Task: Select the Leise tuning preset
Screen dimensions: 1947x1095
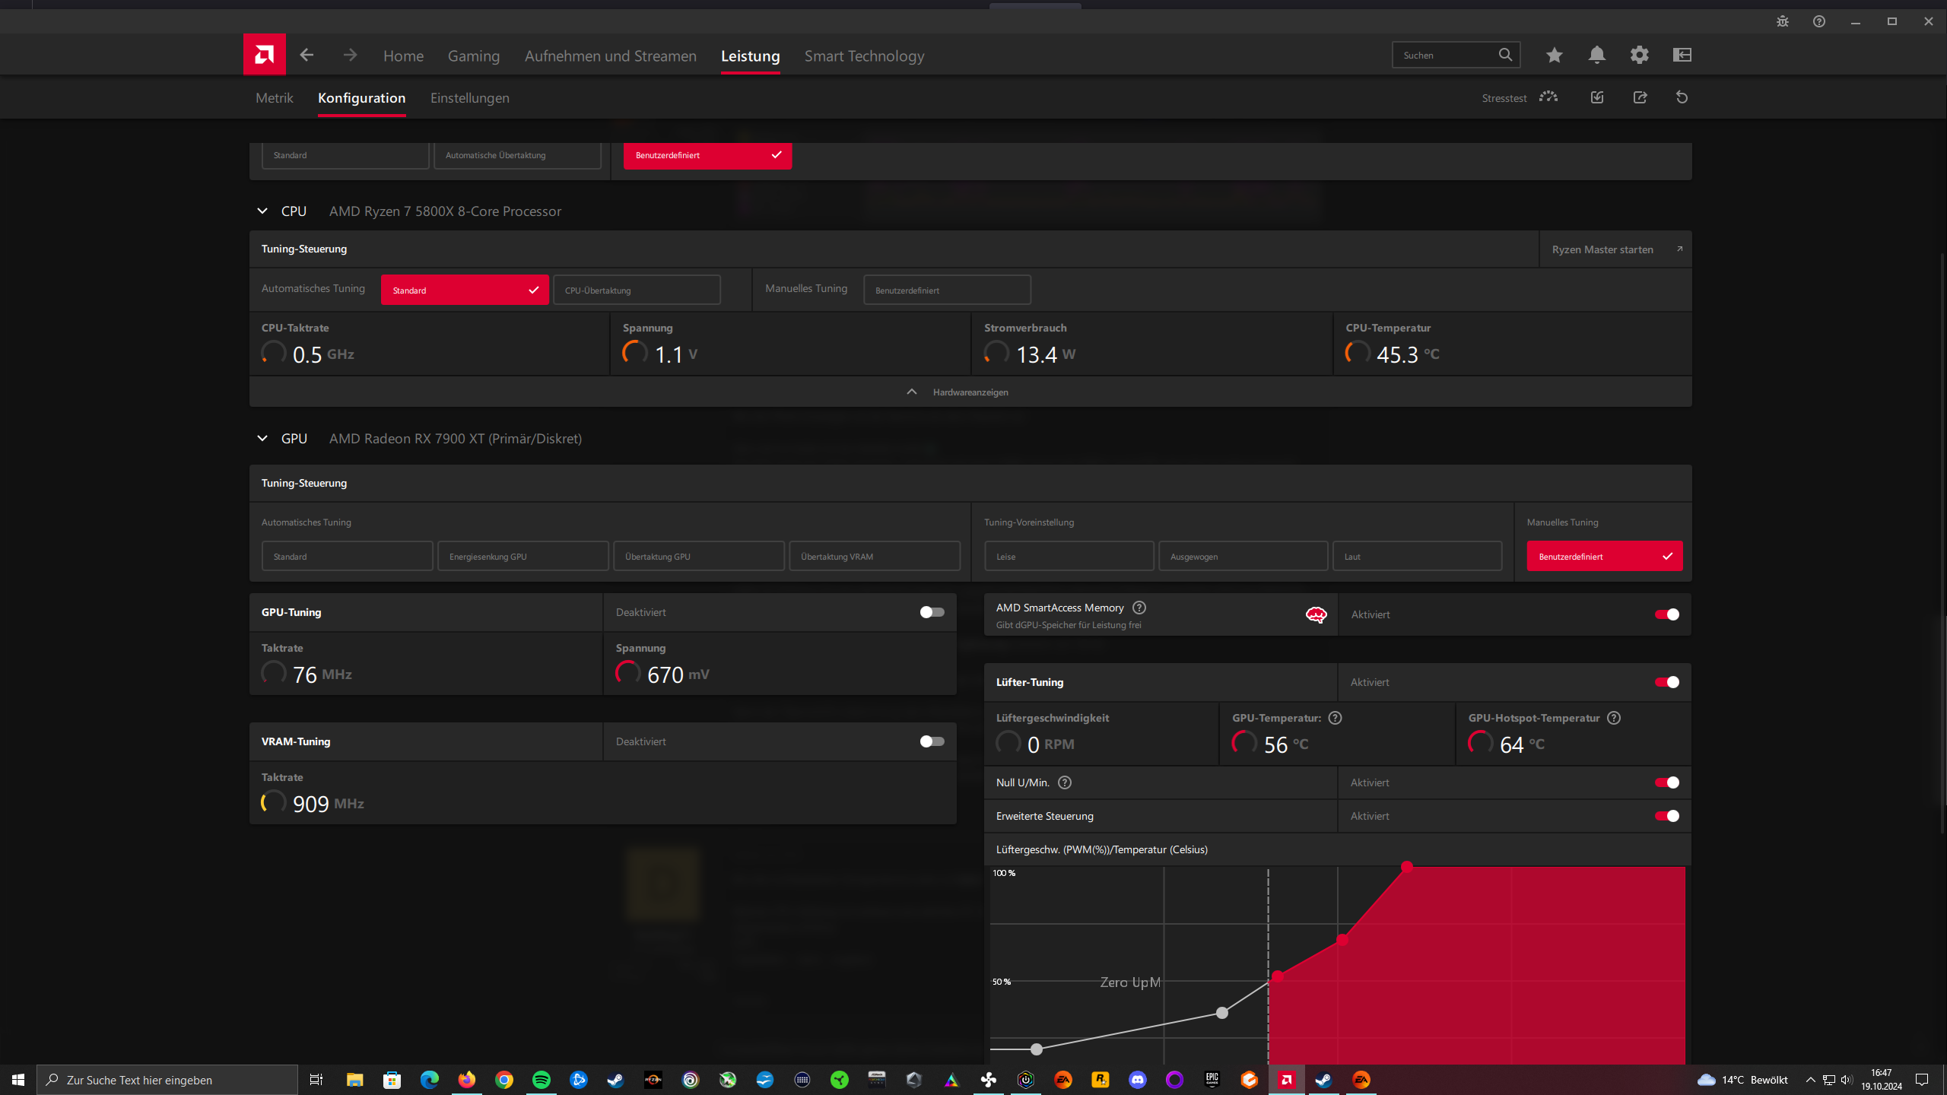Action: [1069, 557]
